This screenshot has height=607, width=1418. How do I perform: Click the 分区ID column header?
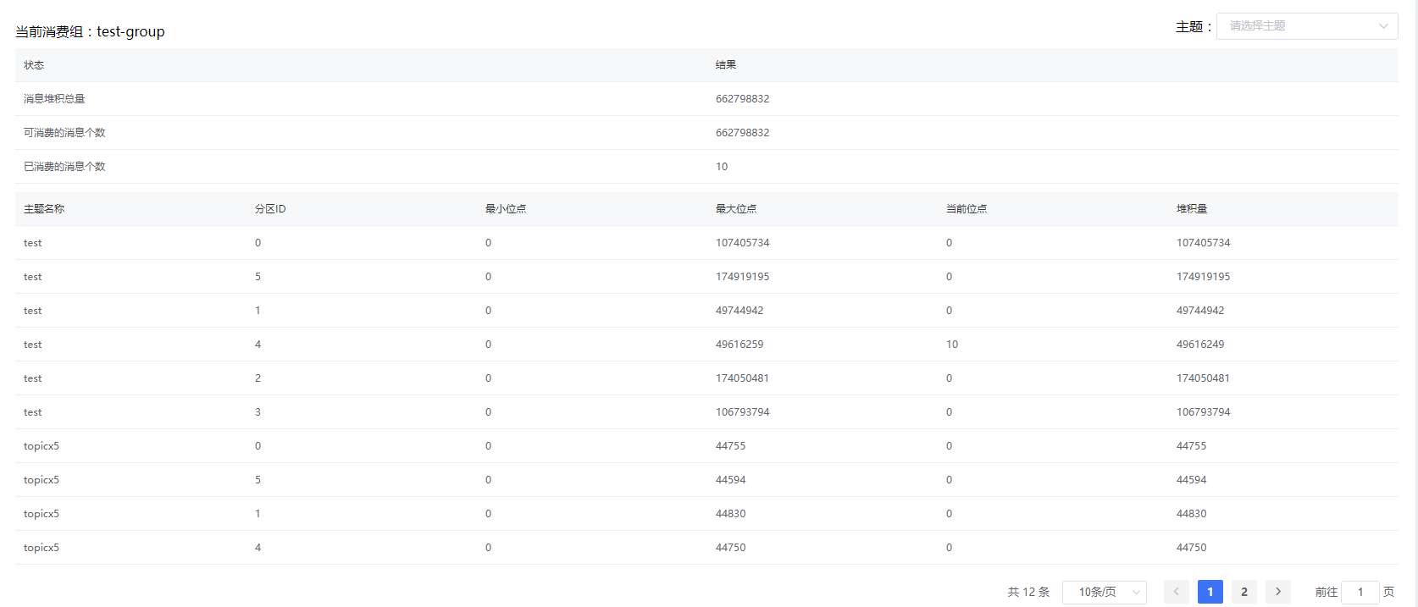pos(270,209)
